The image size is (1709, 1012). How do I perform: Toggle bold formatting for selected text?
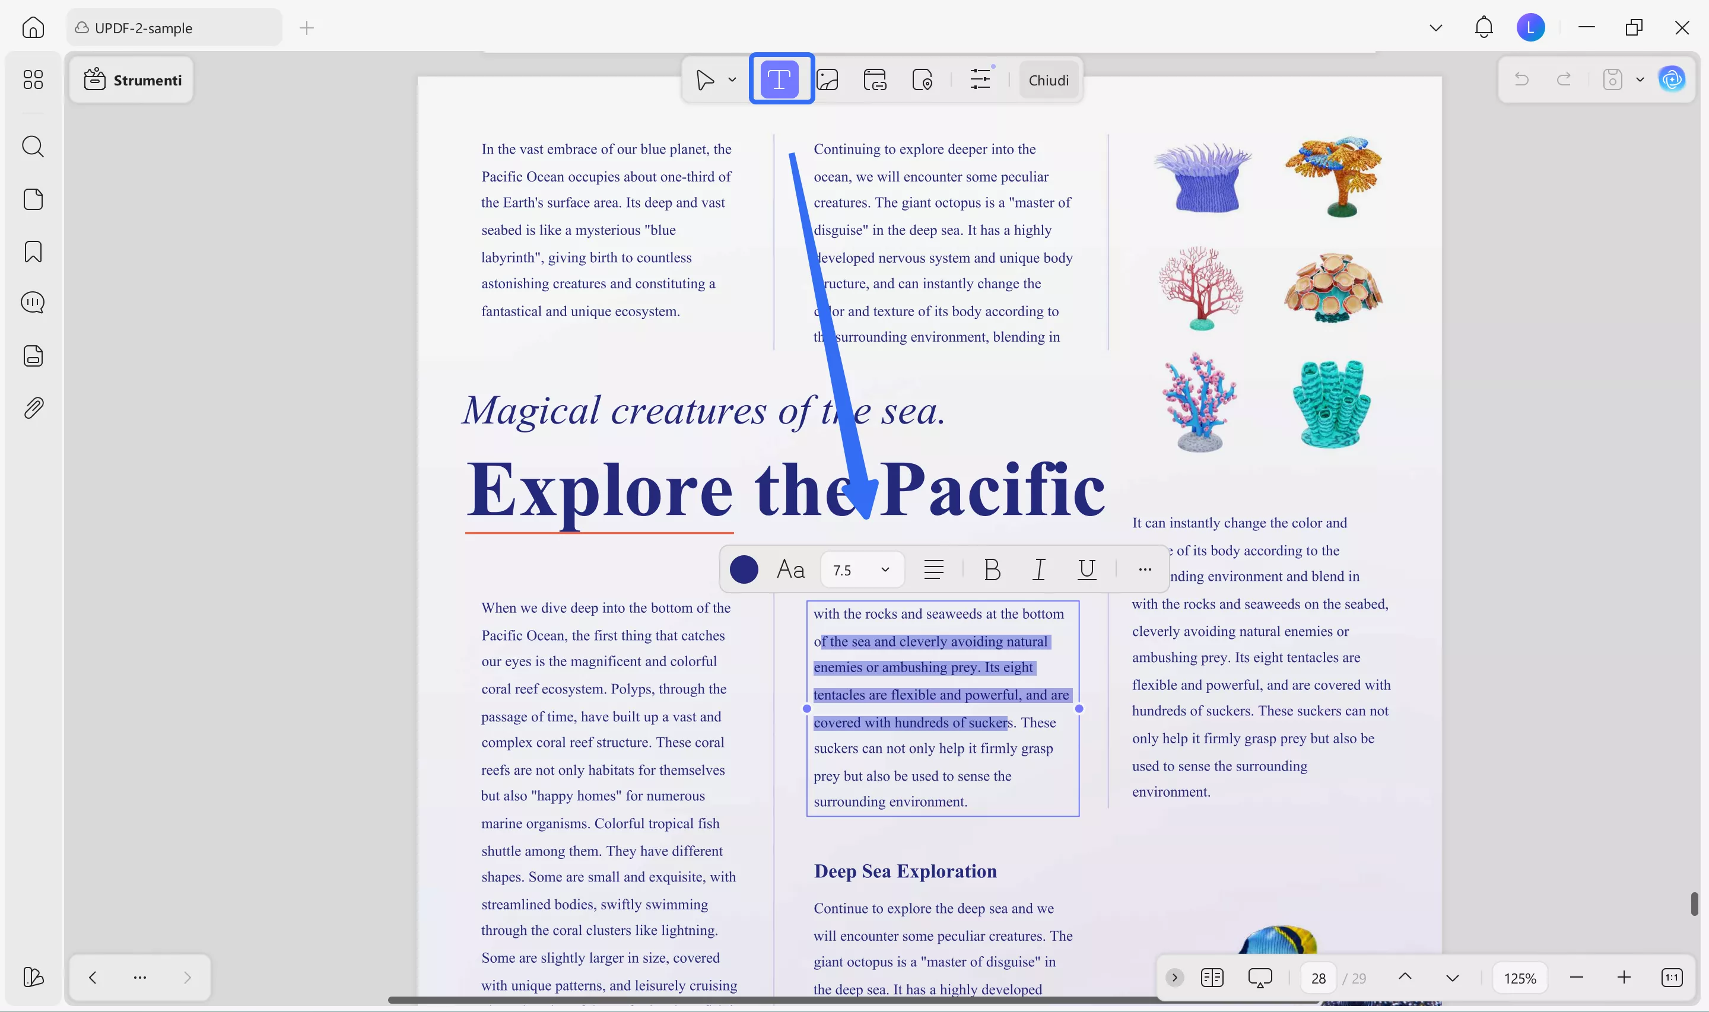pos(992,569)
